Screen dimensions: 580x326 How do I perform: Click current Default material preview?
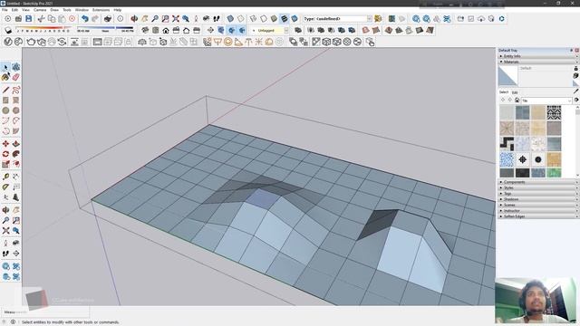click(508, 76)
